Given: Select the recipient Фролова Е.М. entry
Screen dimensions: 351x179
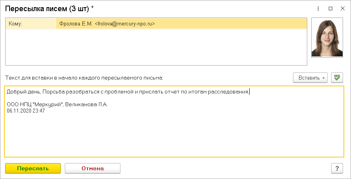Looking at the screenshot, I should coord(107,24).
